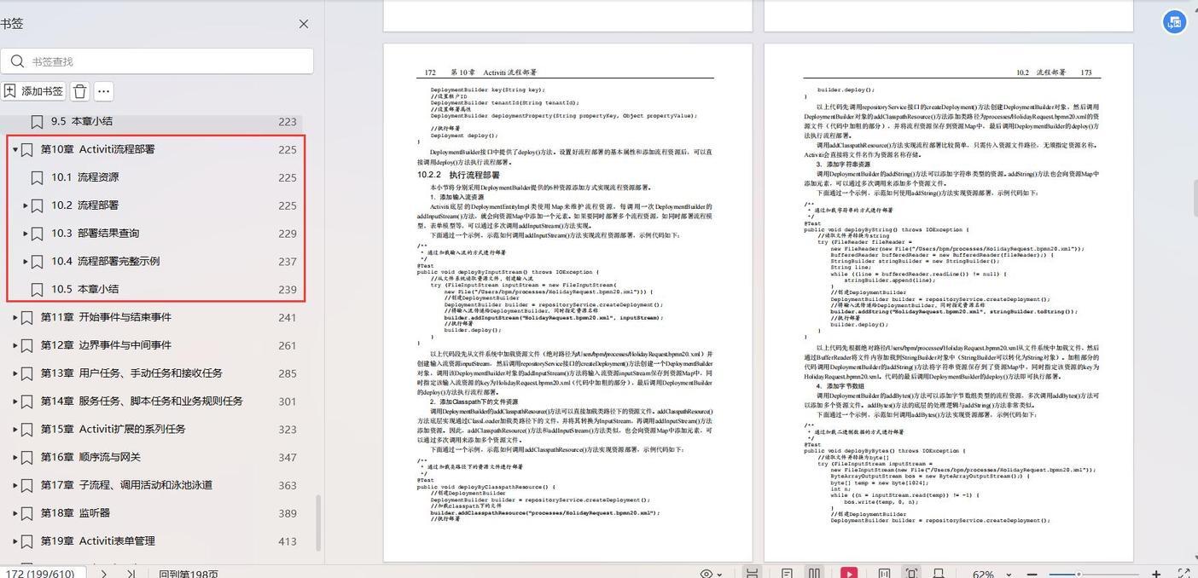Click bookmark icon of 第17章 子流程
The image size is (1198, 578).
26,485
